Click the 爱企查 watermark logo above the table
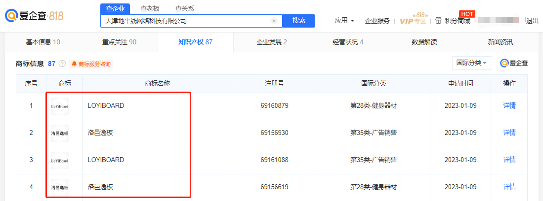The width and height of the screenshot is (543, 201). (x=514, y=63)
